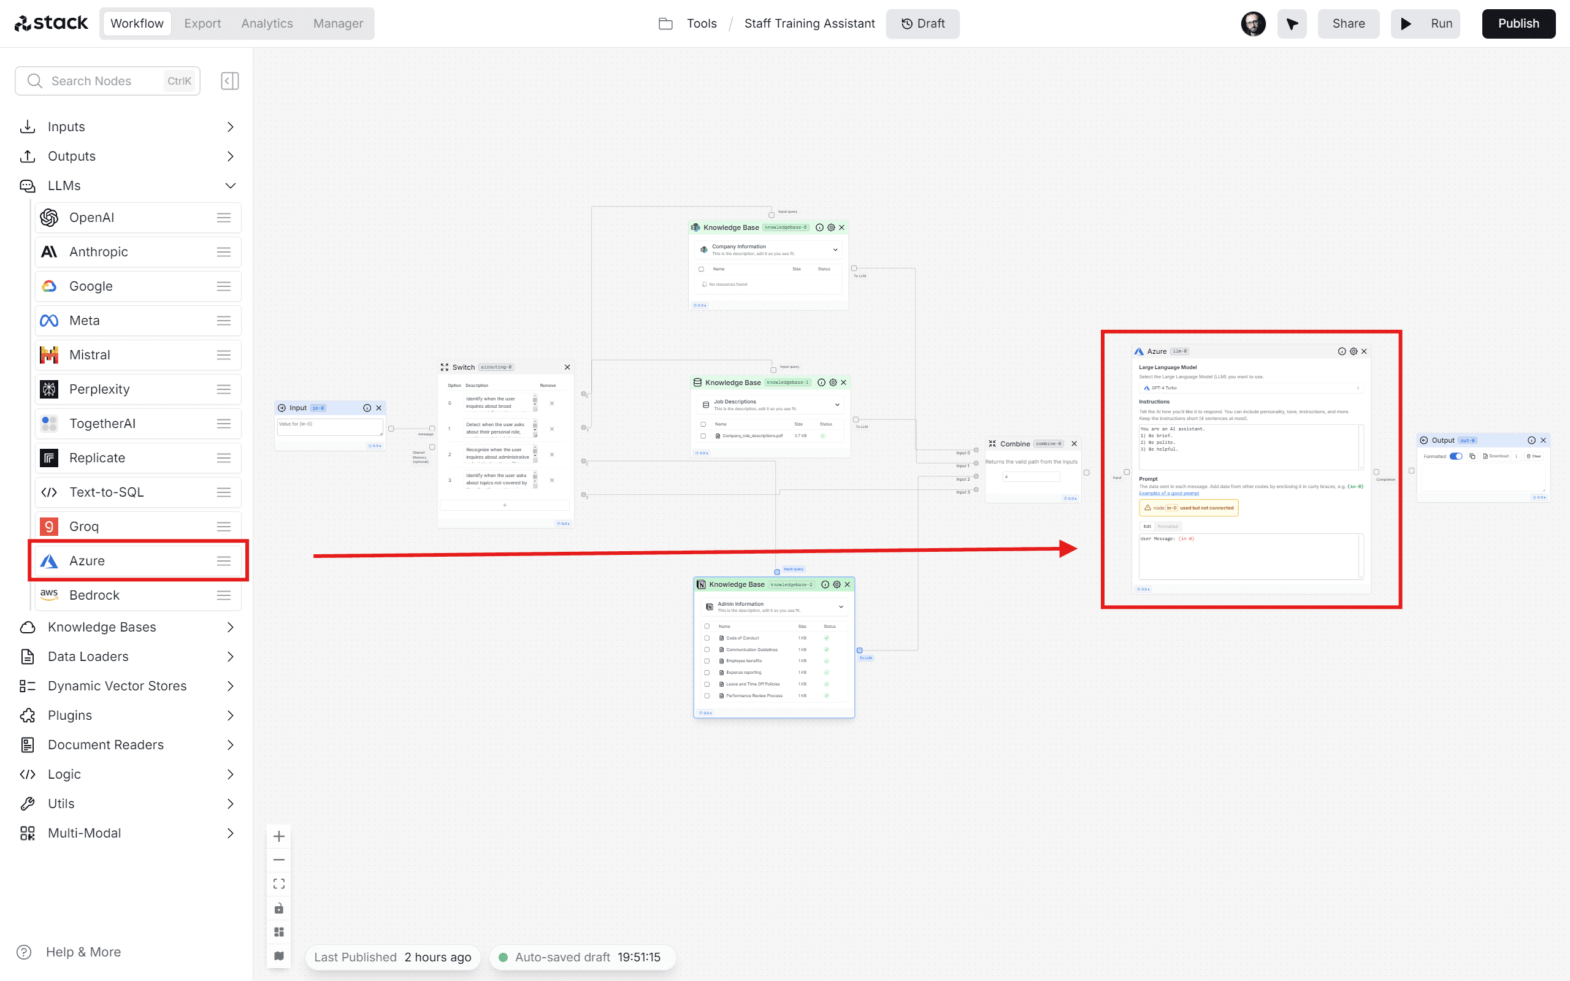This screenshot has height=981, width=1570.
Task: Select the Azure LLM node in sidebar
Action: coord(138,561)
